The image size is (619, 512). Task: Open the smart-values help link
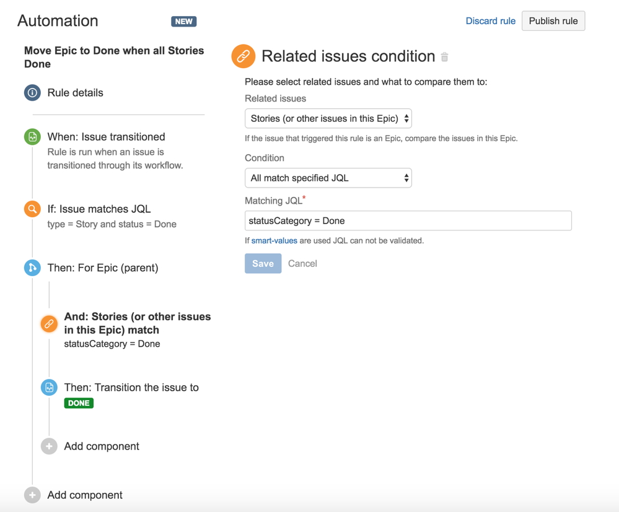click(x=274, y=241)
